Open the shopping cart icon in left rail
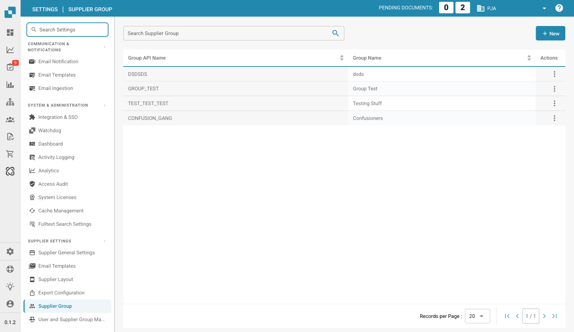Screen dimensions: 574x332 click(x=10, y=154)
